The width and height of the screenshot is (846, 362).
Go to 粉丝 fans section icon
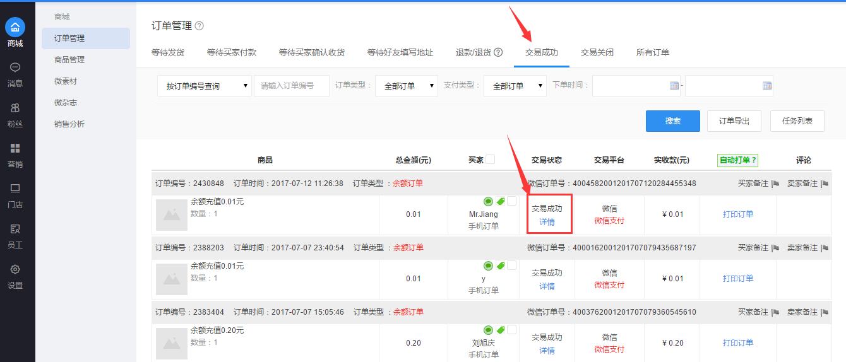click(x=15, y=108)
